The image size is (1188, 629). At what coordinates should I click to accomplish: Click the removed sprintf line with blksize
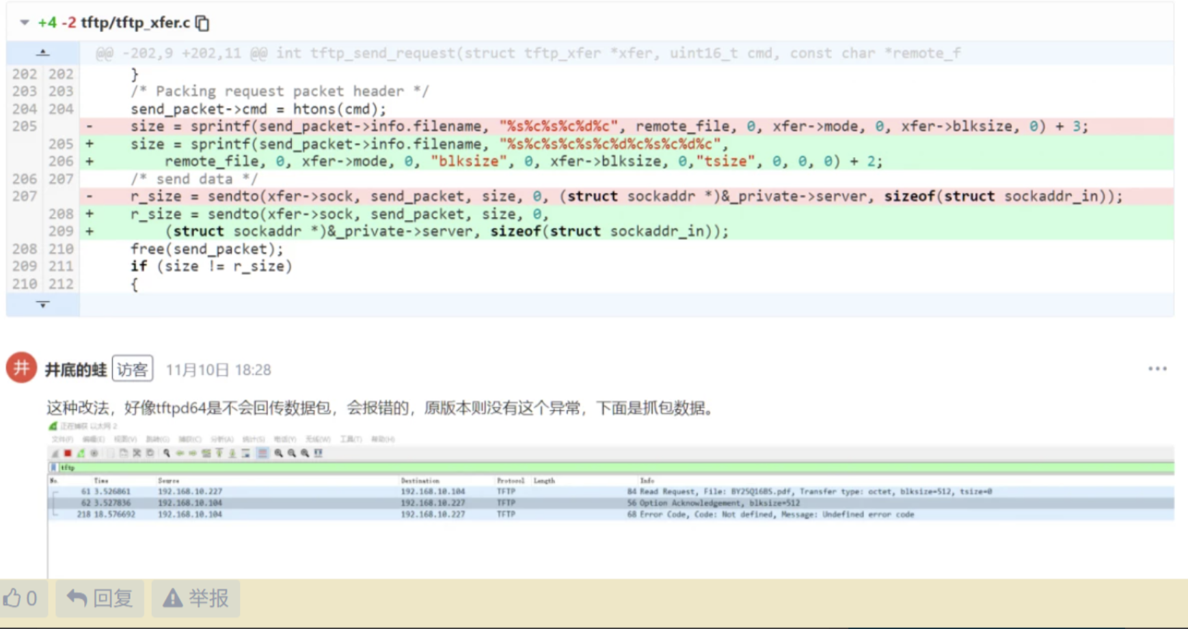(x=608, y=126)
